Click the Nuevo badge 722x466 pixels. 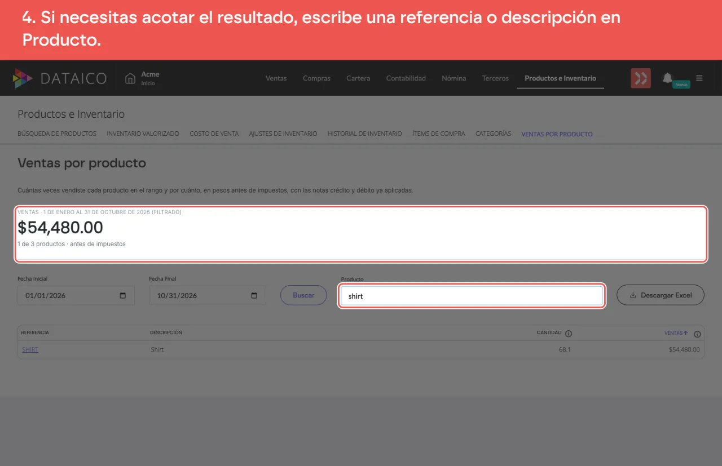(x=681, y=85)
